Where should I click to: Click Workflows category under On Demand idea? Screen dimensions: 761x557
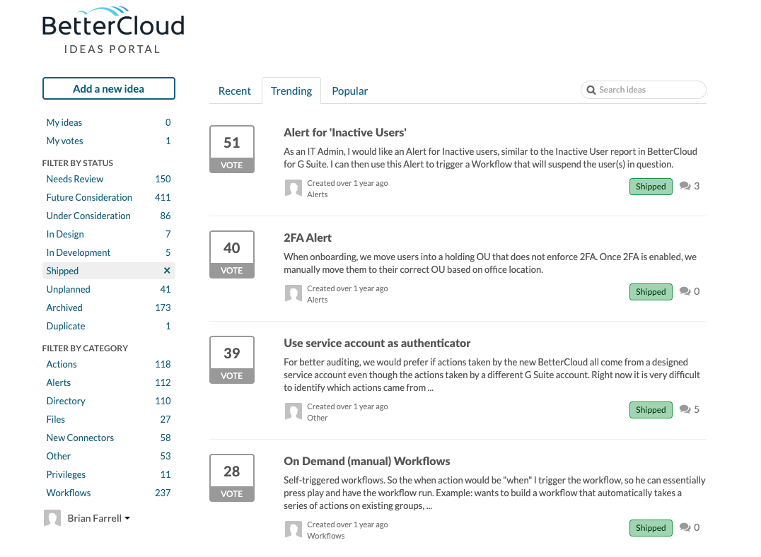326,536
